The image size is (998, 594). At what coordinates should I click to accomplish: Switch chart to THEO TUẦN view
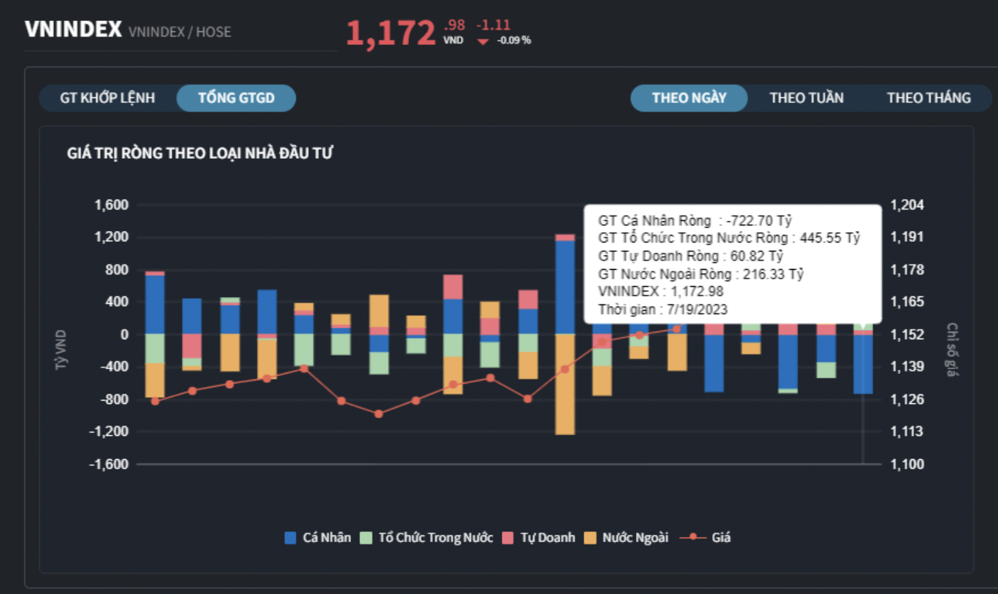806,98
